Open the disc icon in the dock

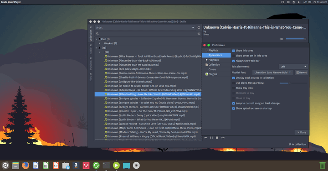(136, 166)
